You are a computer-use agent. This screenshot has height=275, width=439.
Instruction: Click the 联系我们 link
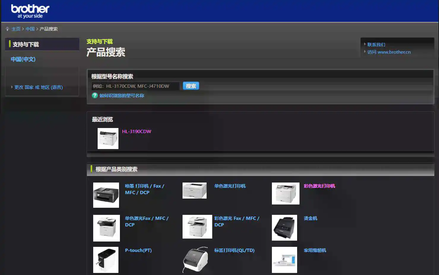click(x=376, y=44)
